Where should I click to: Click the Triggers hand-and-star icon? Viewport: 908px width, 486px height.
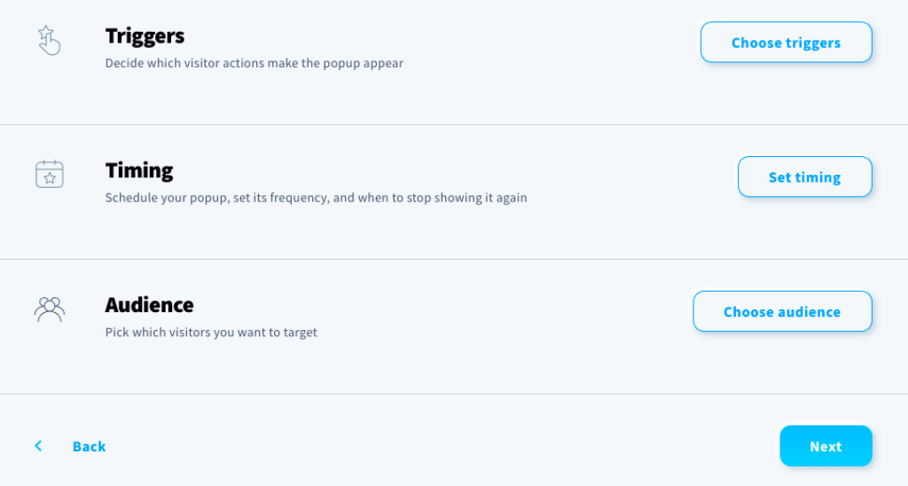[x=50, y=41]
